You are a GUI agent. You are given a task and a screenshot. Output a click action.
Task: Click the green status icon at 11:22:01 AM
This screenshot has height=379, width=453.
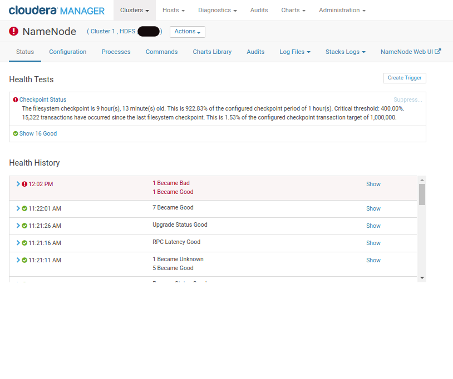click(24, 208)
